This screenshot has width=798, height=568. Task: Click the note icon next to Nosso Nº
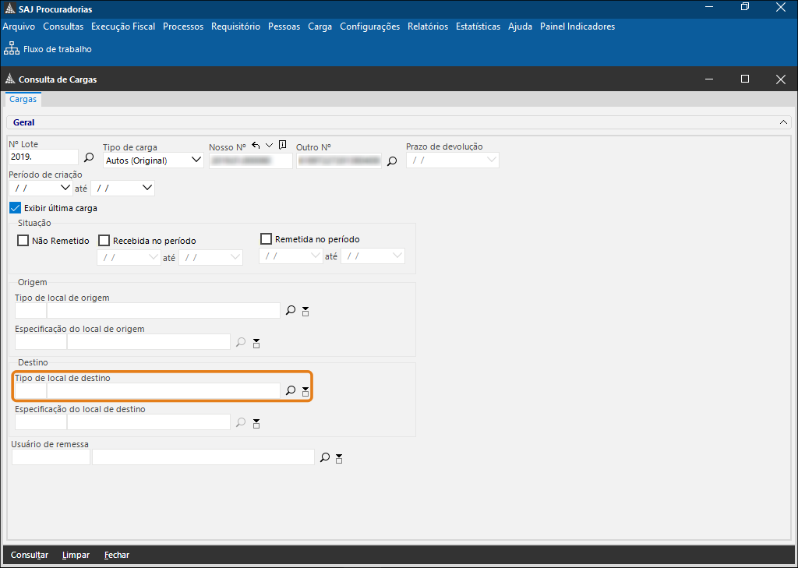(x=282, y=145)
